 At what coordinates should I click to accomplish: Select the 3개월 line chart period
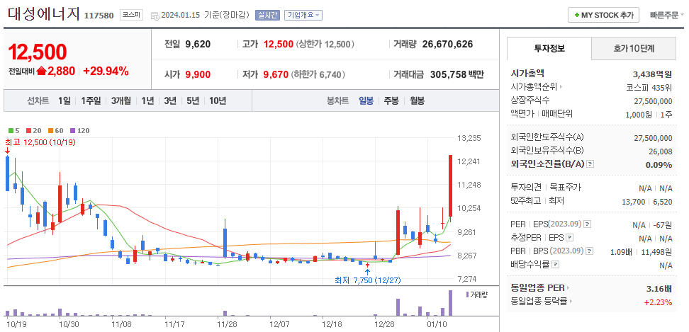pos(121,101)
